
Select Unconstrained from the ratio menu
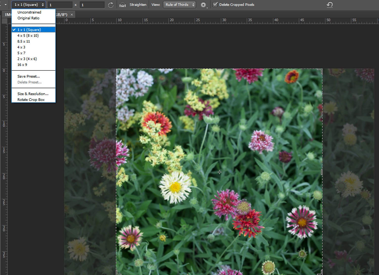[29, 12]
